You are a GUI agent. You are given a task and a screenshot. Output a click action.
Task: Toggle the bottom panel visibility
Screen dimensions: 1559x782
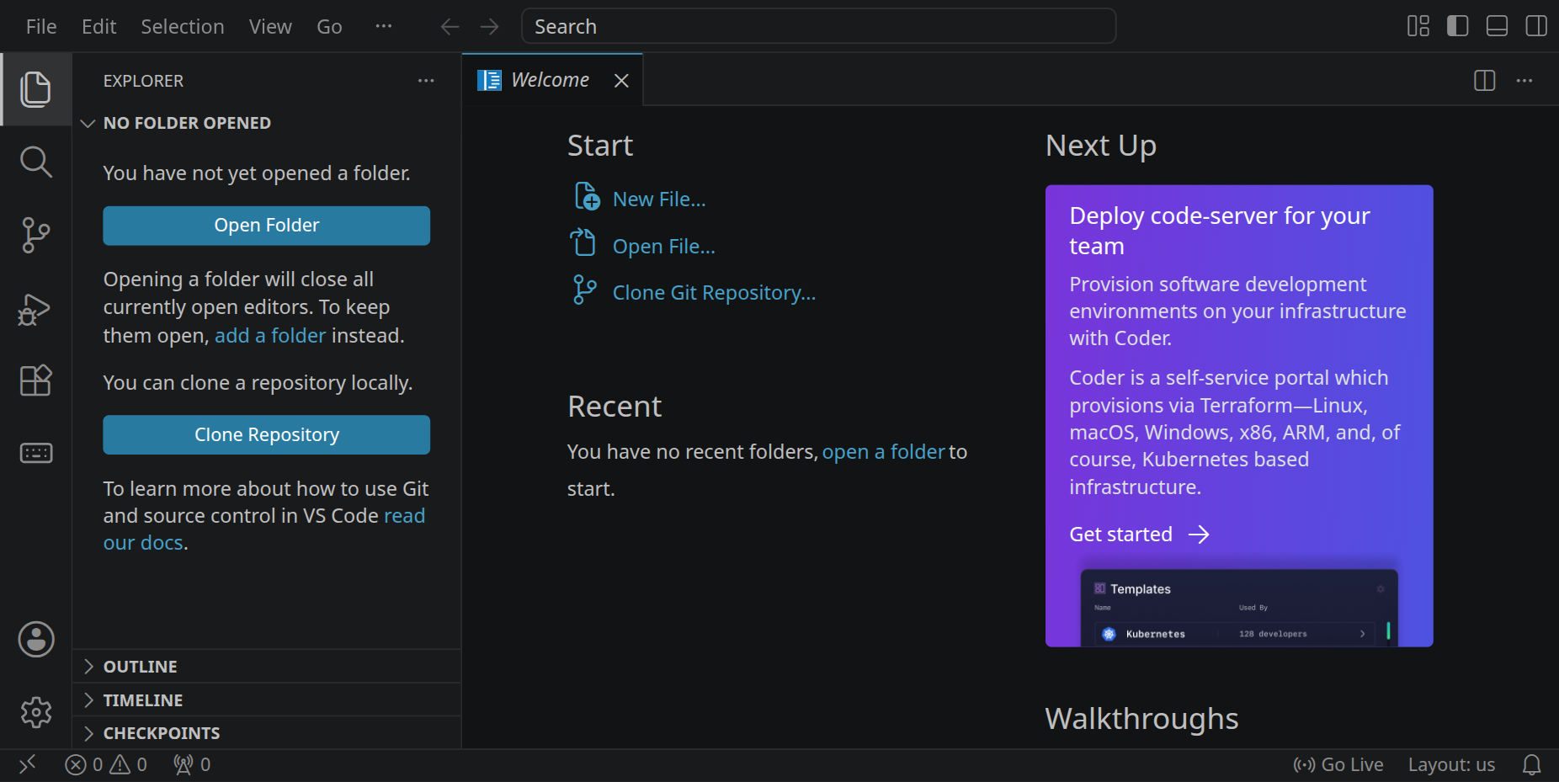click(1497, 26)
